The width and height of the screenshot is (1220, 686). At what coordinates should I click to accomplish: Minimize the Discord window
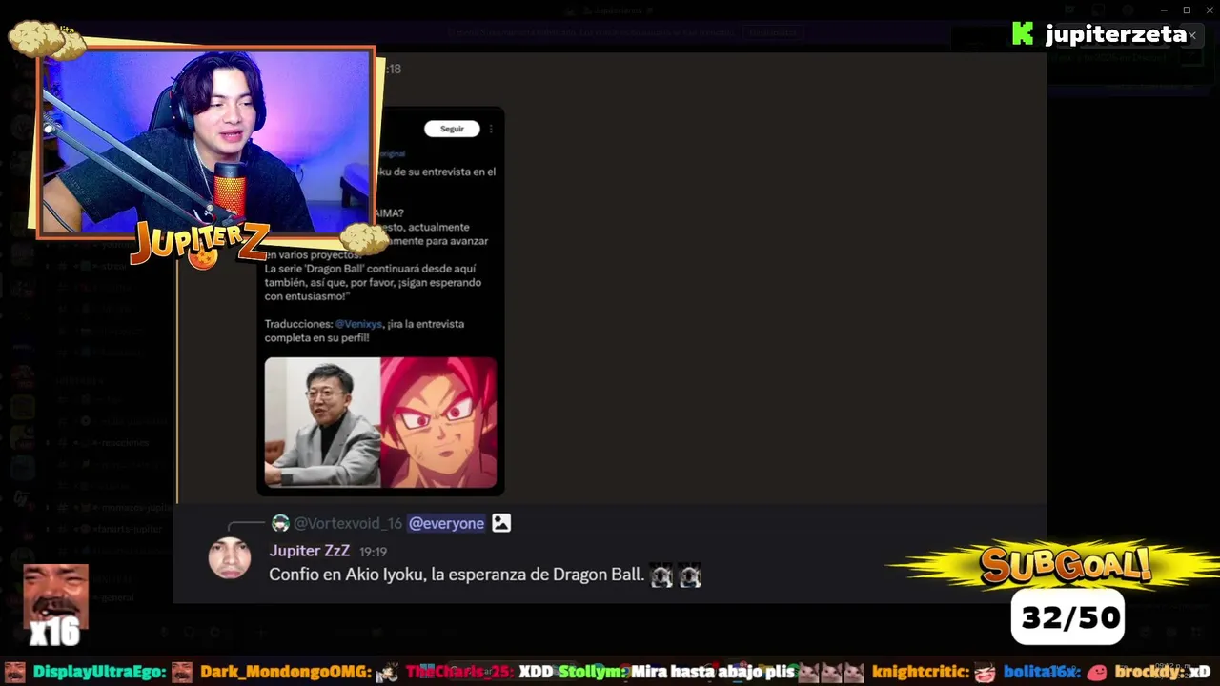coord(1164,10)
